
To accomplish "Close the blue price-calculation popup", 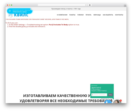I will pyautogui.click(x=31, y=9).
